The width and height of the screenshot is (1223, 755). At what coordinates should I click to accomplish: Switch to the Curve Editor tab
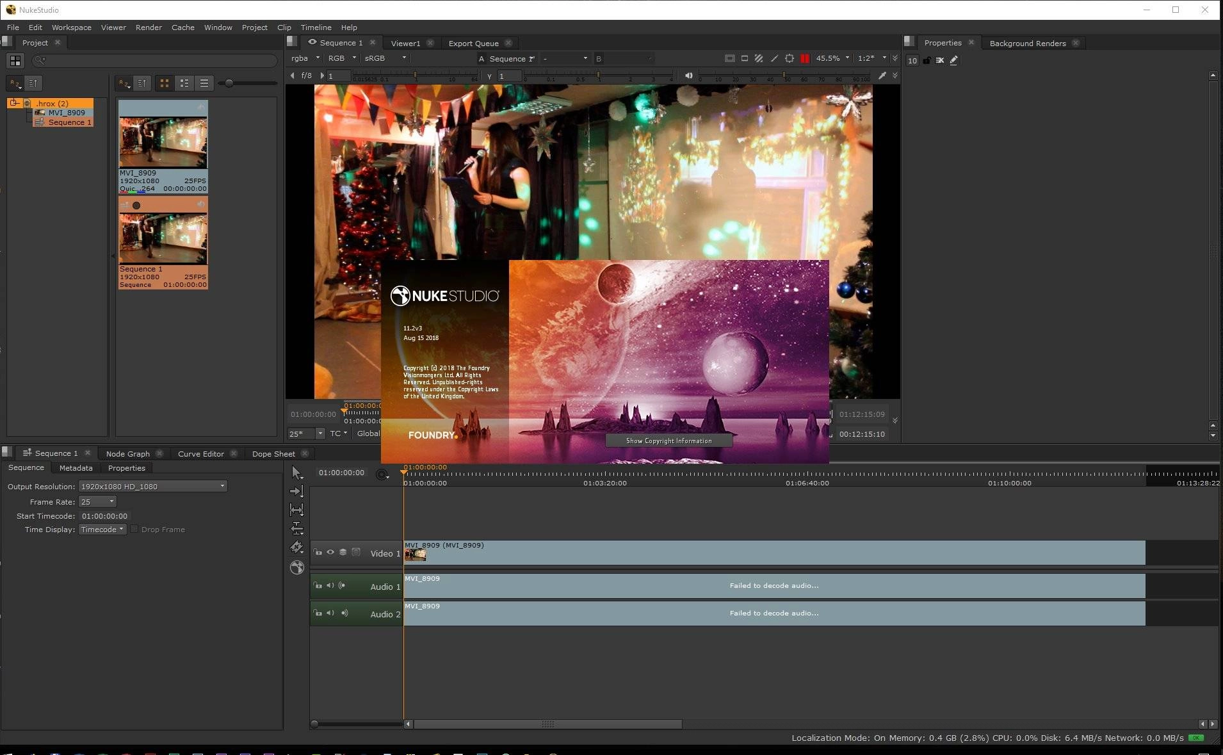coord(200,453)
